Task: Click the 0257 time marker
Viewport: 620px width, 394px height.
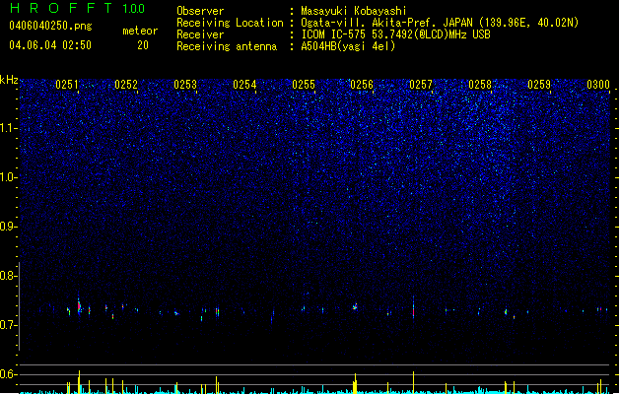Action: pyautogui.click(x=421, y=85)
